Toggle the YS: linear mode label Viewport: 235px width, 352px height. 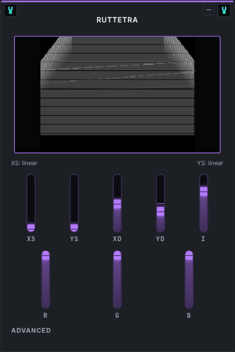[210, 163]
